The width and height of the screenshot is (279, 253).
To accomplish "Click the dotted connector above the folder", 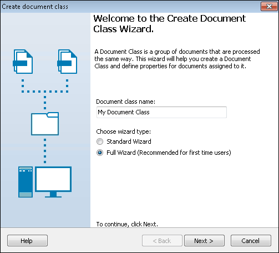I will [x=45, y=103].
